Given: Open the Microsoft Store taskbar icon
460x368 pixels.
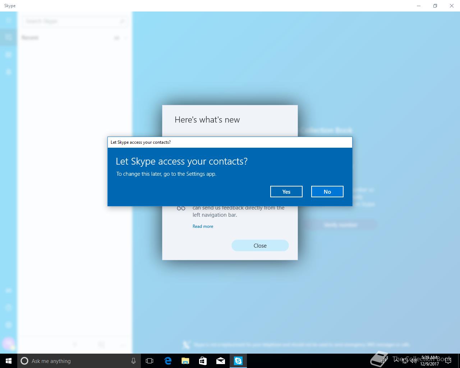Looking at the screenshot, I should click(x=203, y=361).
